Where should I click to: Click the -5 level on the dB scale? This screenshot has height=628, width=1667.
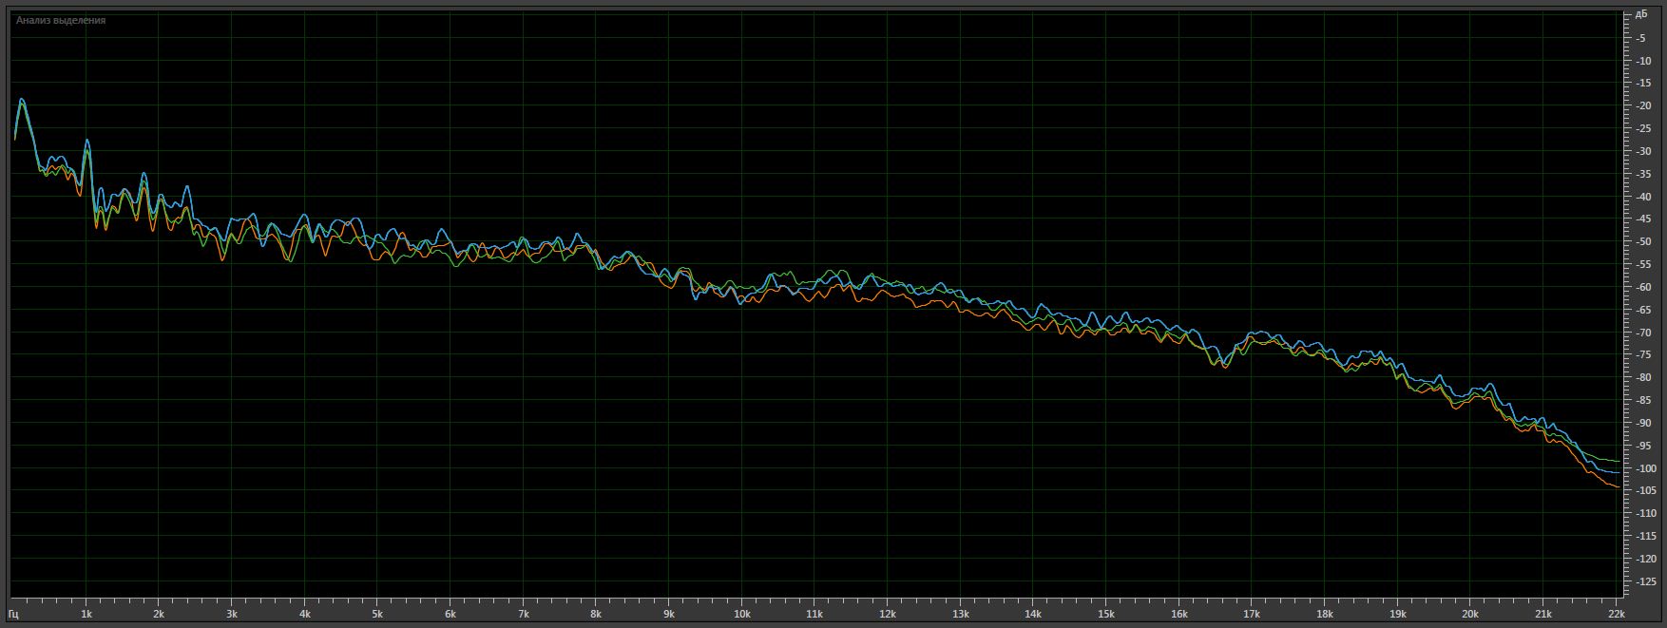click(x=1641, y=38)
